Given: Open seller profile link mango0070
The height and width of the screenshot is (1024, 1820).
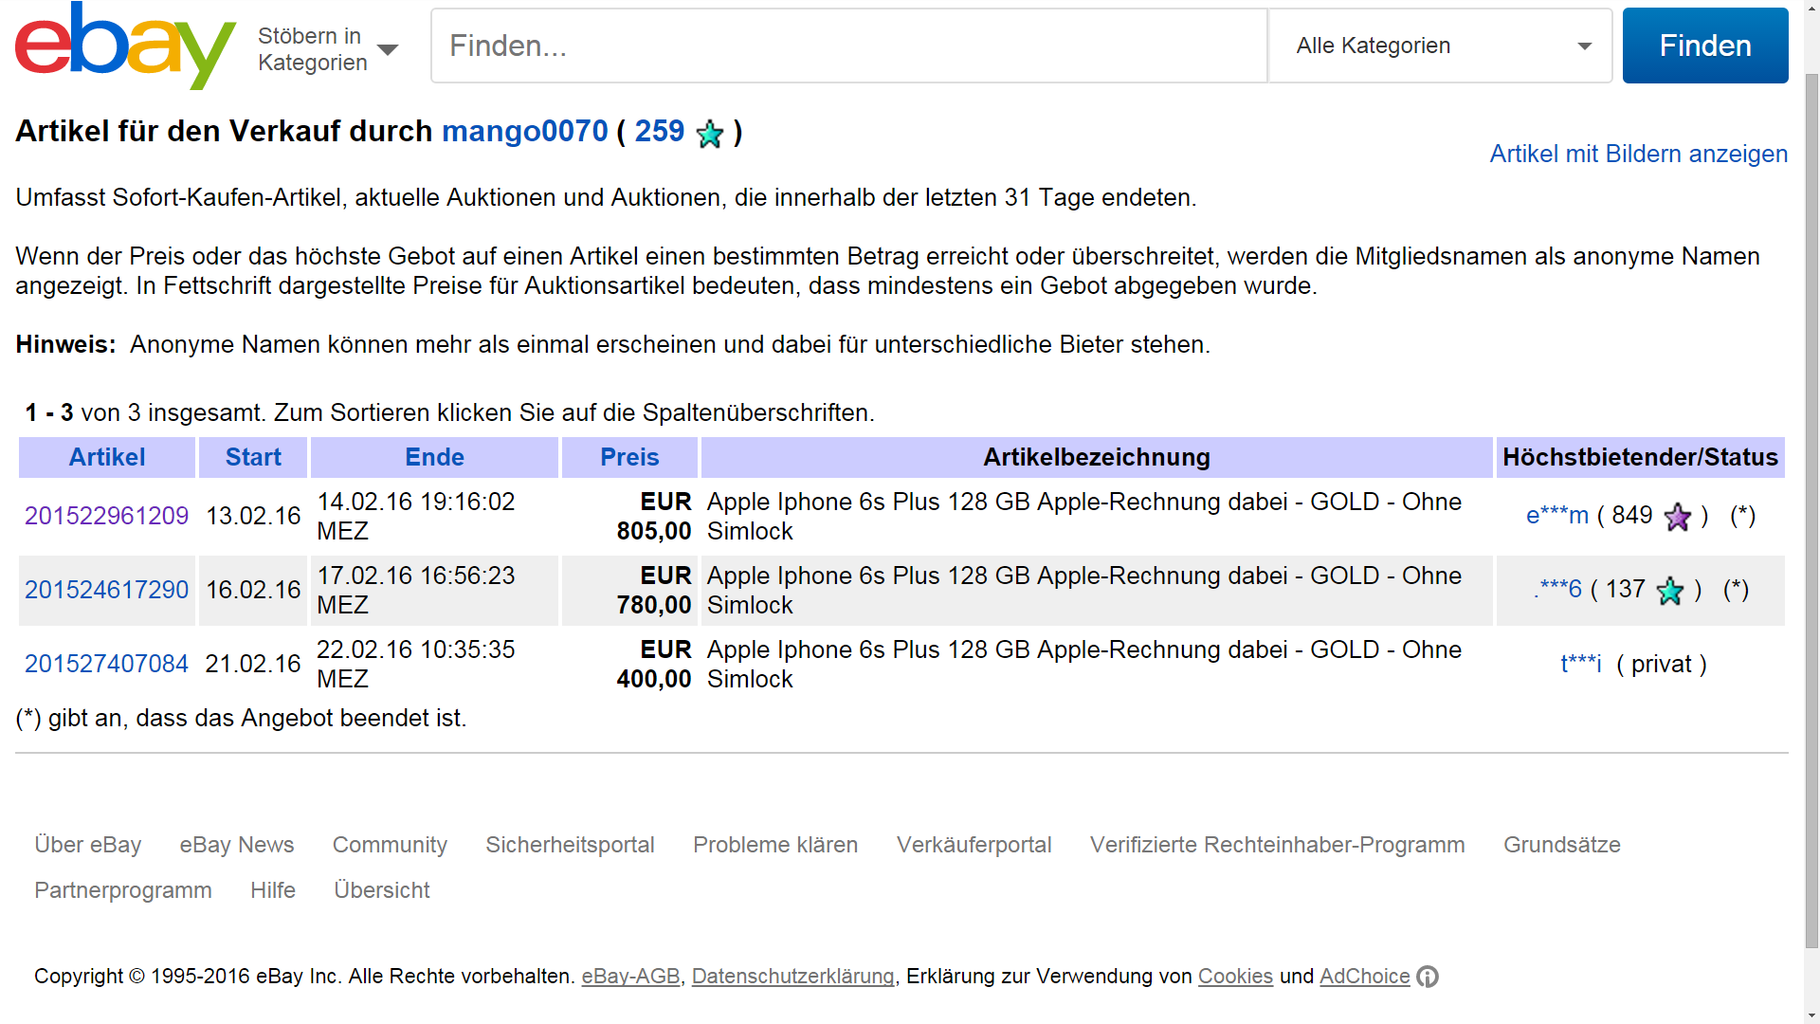Looking at the screenshot, I should click(524, 131).
